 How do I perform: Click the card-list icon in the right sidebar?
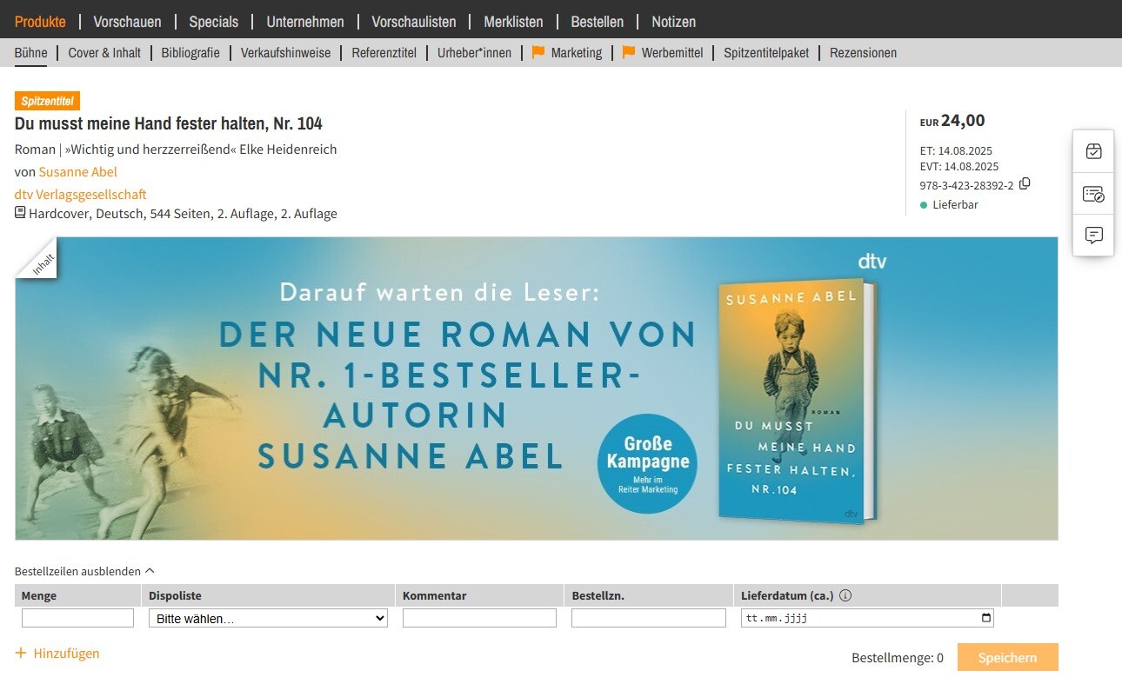1093,193
